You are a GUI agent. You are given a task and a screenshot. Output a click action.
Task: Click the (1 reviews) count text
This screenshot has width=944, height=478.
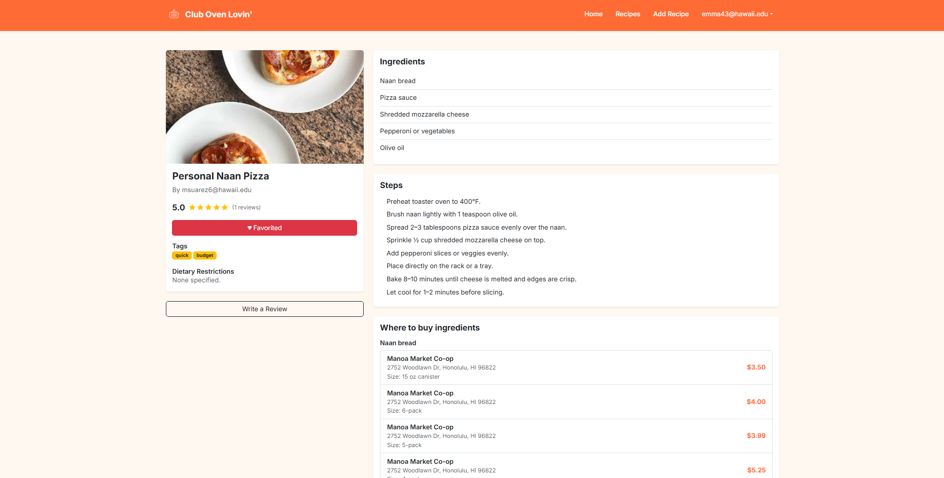(x=247, y=207)
